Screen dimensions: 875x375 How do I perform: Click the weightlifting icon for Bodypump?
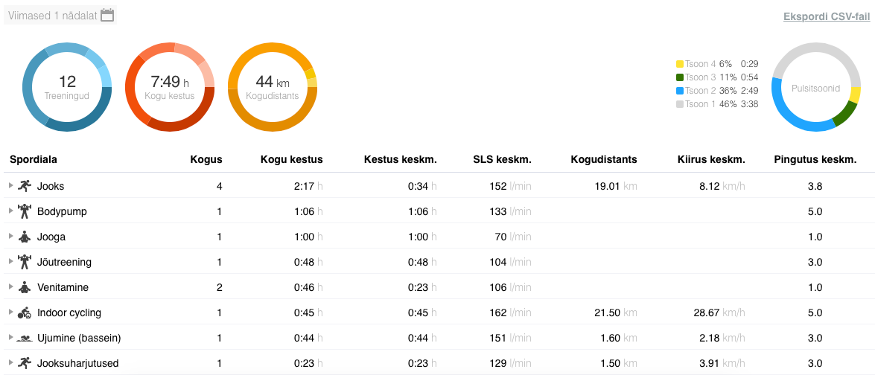[25, 211]
